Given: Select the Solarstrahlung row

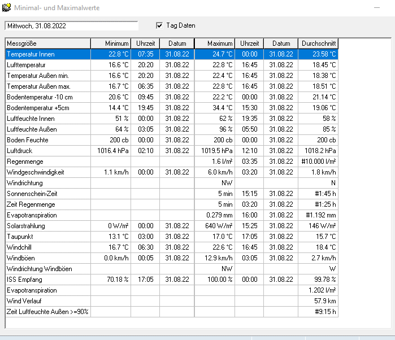Looking at the screenshot, I should pyautogui.click(x=47, y=226).
